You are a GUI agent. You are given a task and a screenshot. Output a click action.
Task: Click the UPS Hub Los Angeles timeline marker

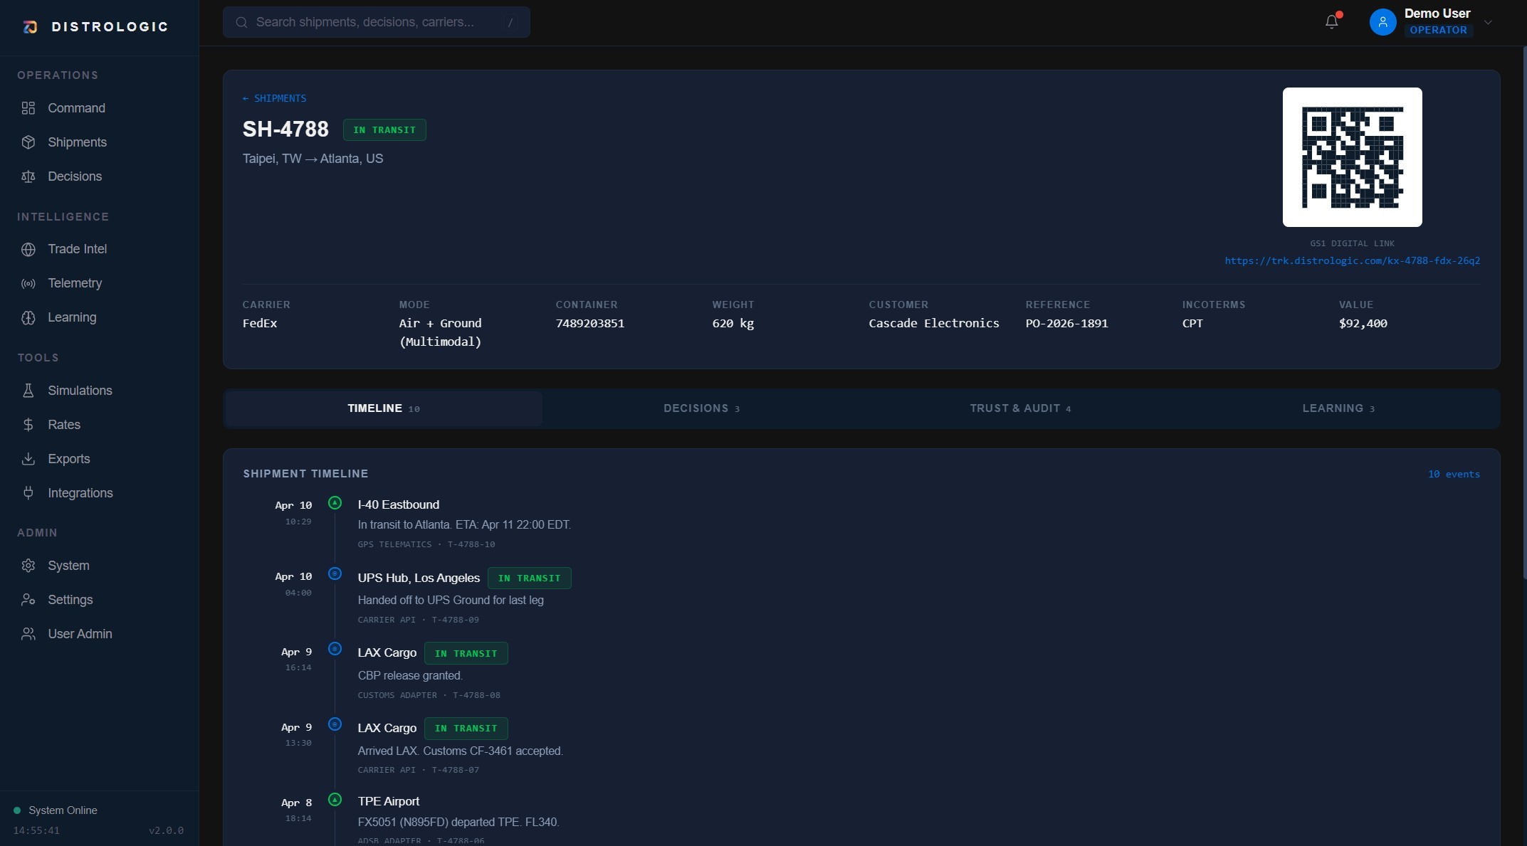point(335,573)
